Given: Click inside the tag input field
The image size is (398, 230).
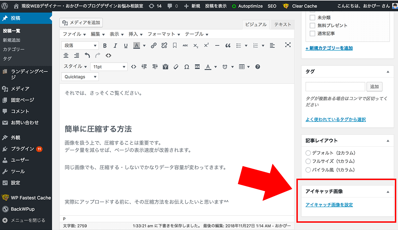Looking at the screenshot, I should pyautogui.click(x=335, y=86).
